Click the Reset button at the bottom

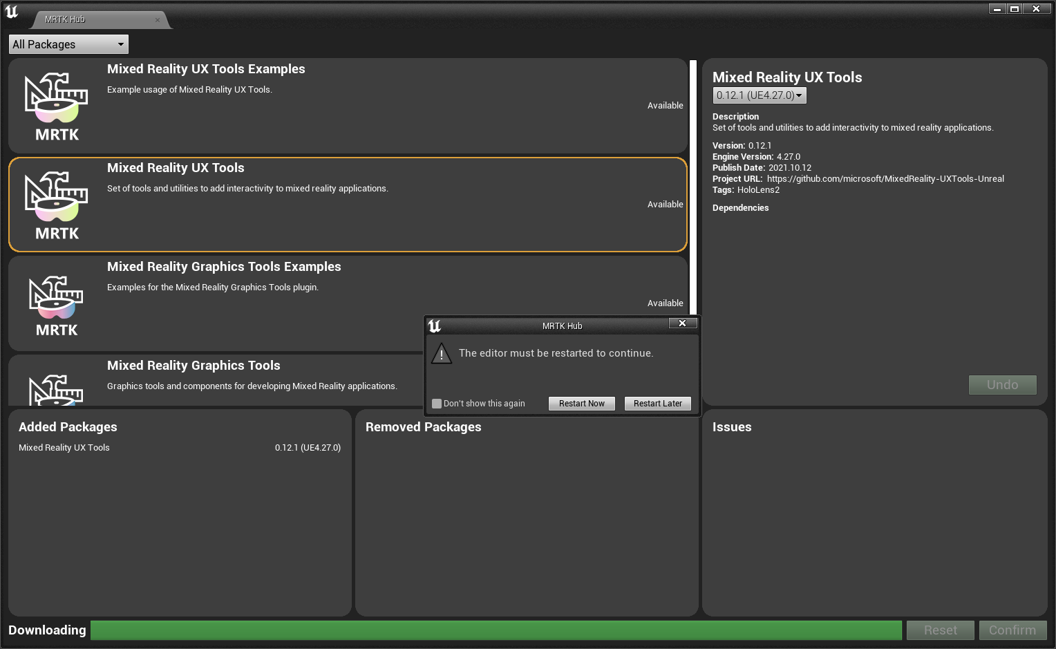(940, 630)
